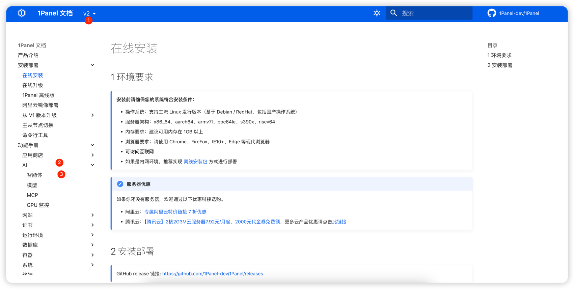Expand the 从 V1 版本升级 chevron
Viewport: 574px width, 289px height.
pyautogui.click(x=92, y=115)
